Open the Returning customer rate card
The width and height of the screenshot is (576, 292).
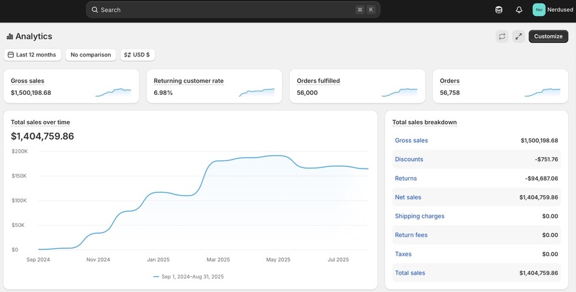(x=214, y=86)
